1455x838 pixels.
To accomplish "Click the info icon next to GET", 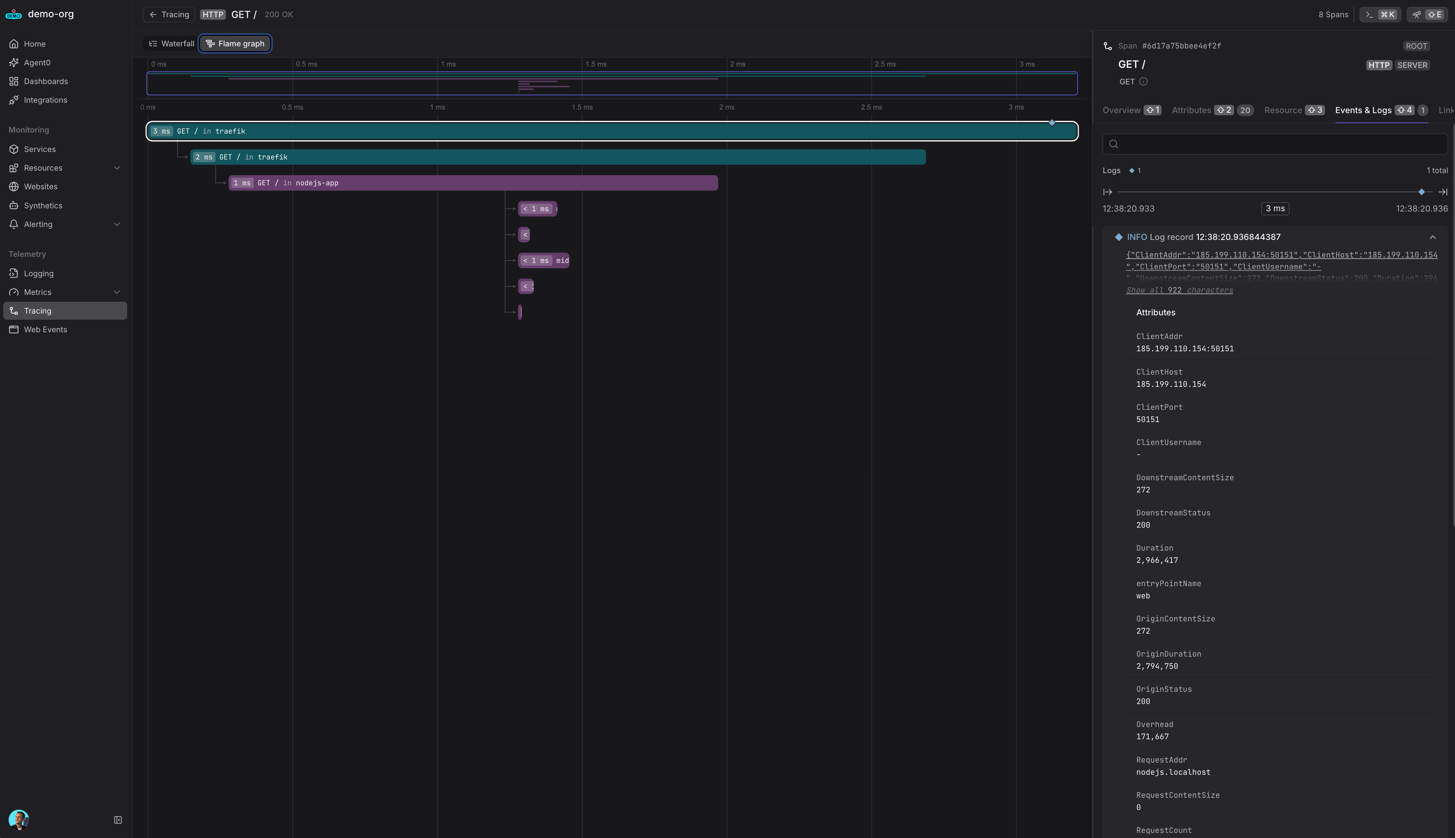I will point(1143,82).
